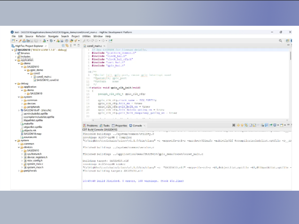Collapse the debug folder node
Viewport: 299px width, 224px height.
pyautogui.click(x=16, y=83)
